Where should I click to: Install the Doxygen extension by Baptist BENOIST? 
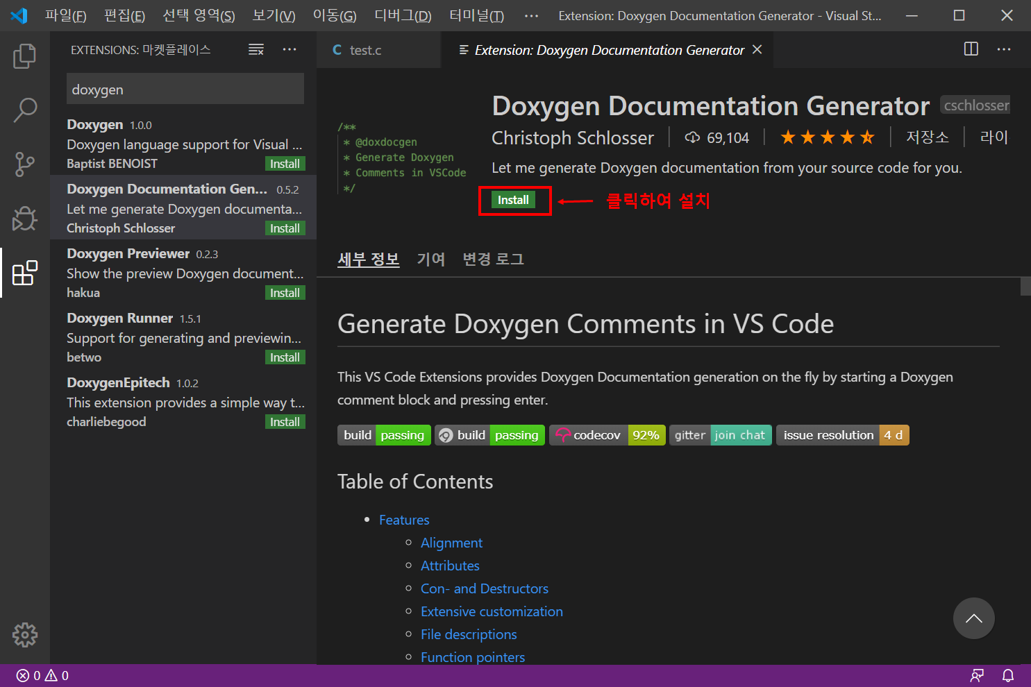tap(285, 164)
